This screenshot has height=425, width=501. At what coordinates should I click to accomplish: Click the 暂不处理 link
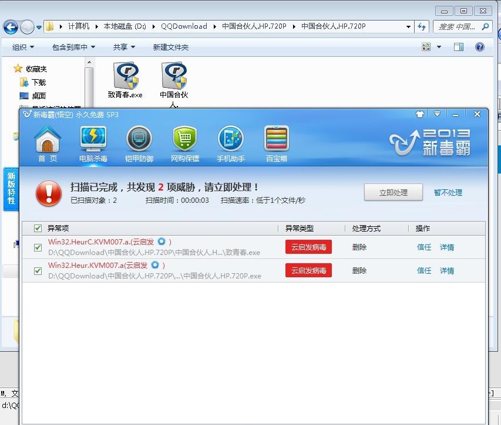pyautogui.click(x=448, y=193)
